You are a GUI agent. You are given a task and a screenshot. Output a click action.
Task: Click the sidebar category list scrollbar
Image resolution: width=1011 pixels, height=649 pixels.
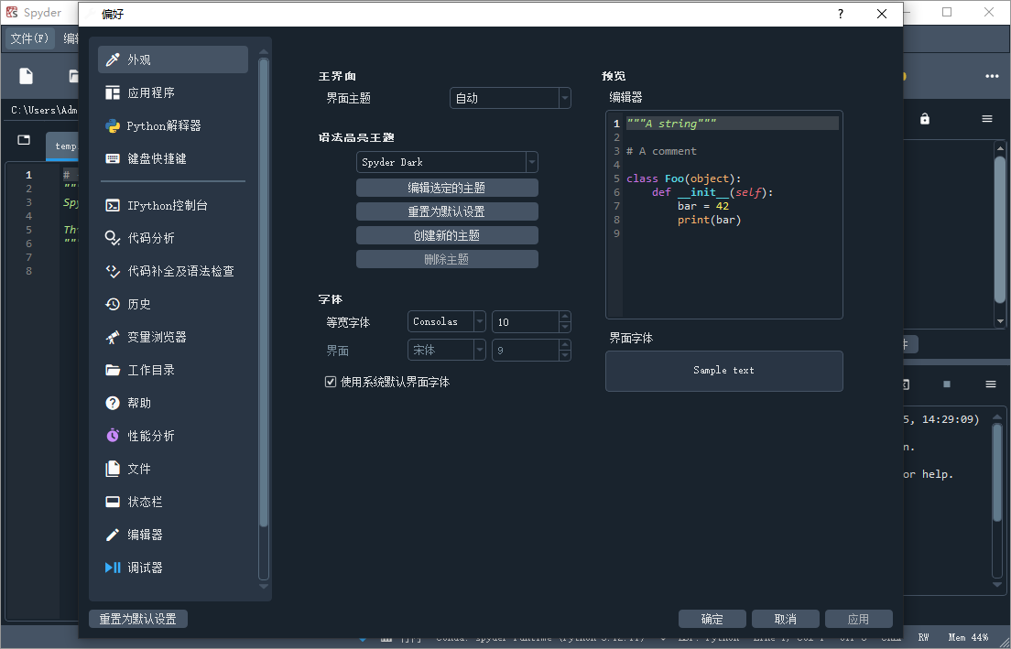click(x=263, y=293)
